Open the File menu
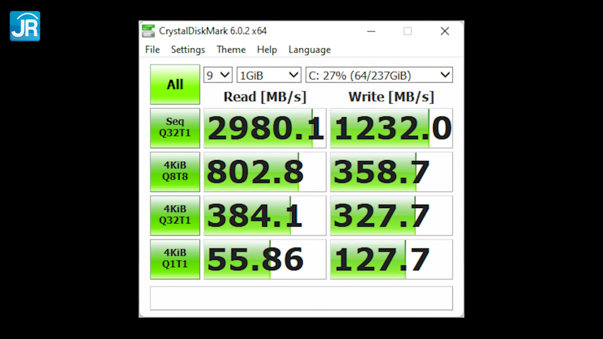The height and width of the screenshot is (339, 603). tap(153, 49)
